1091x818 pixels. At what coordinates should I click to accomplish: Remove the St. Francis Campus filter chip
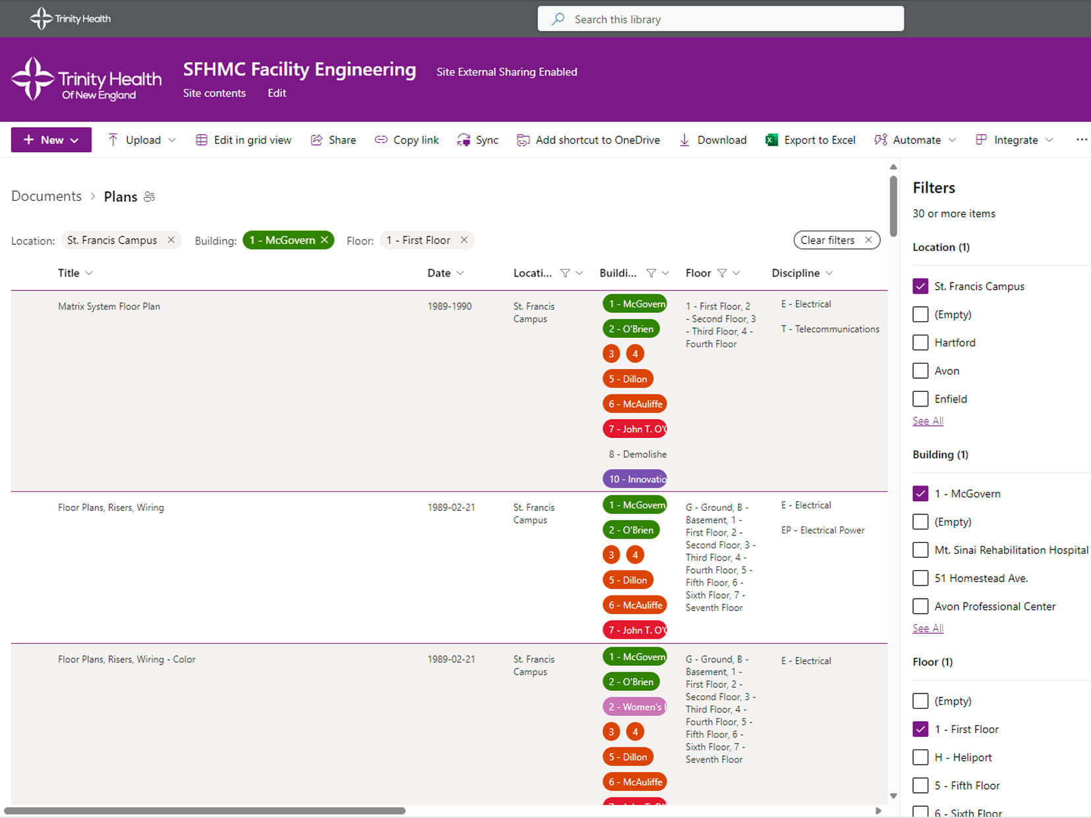point(171,240)
